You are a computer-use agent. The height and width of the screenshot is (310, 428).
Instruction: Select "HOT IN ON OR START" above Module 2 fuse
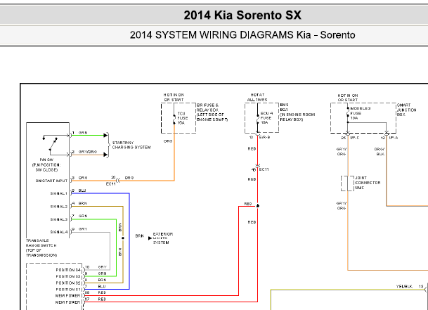347,98
